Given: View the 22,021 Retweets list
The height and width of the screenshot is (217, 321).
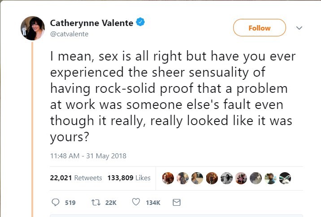Looking at the screenshot, I should tap(76, 178).
